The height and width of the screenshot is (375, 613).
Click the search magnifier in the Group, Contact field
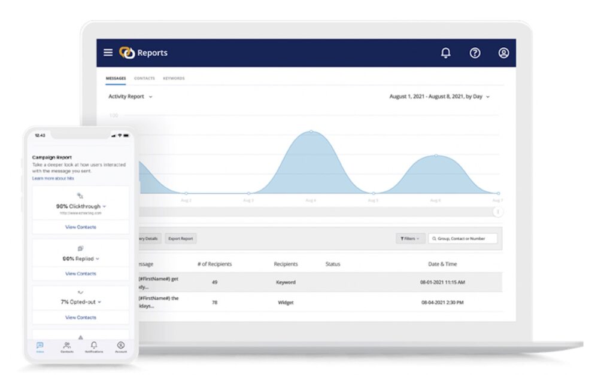(x=434, y=239)
